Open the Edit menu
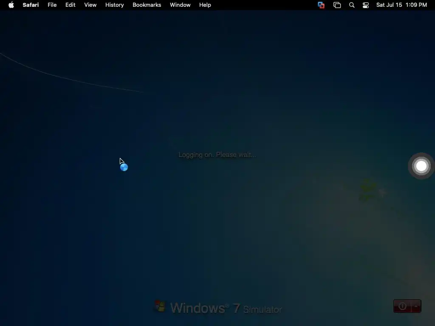Viewport: 435px width, 326px height. click(70, 5)
